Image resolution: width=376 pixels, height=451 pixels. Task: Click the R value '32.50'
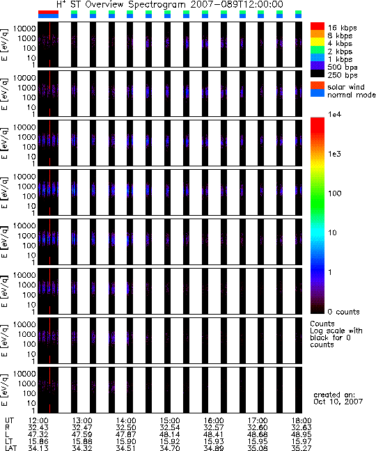coord(126,428)
